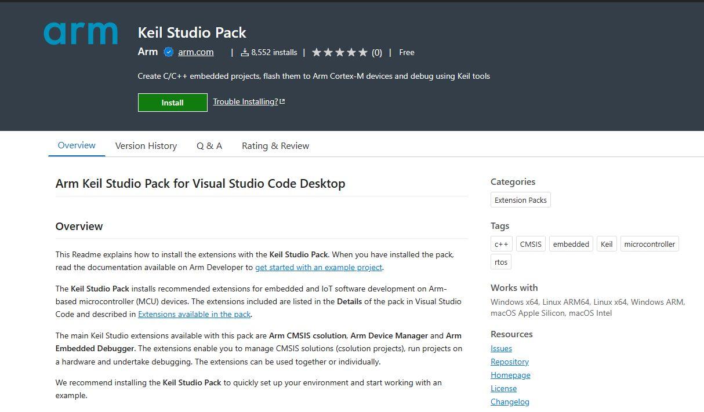Switch to the Version History tab

146,145
